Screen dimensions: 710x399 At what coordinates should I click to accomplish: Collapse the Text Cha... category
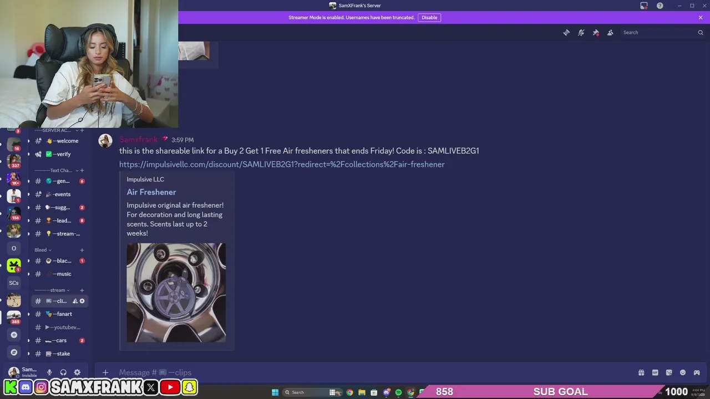coord(57,171)
